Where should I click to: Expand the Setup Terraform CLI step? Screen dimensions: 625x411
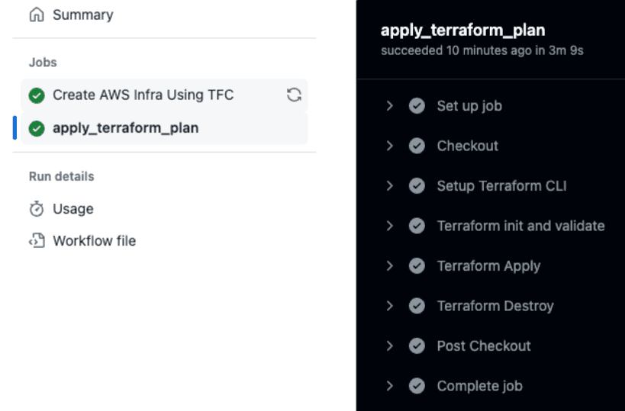[x=390, y=186]
